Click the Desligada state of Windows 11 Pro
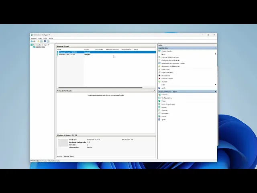The width and height of the screenshot is (257, 193). (x=88, y=55)
